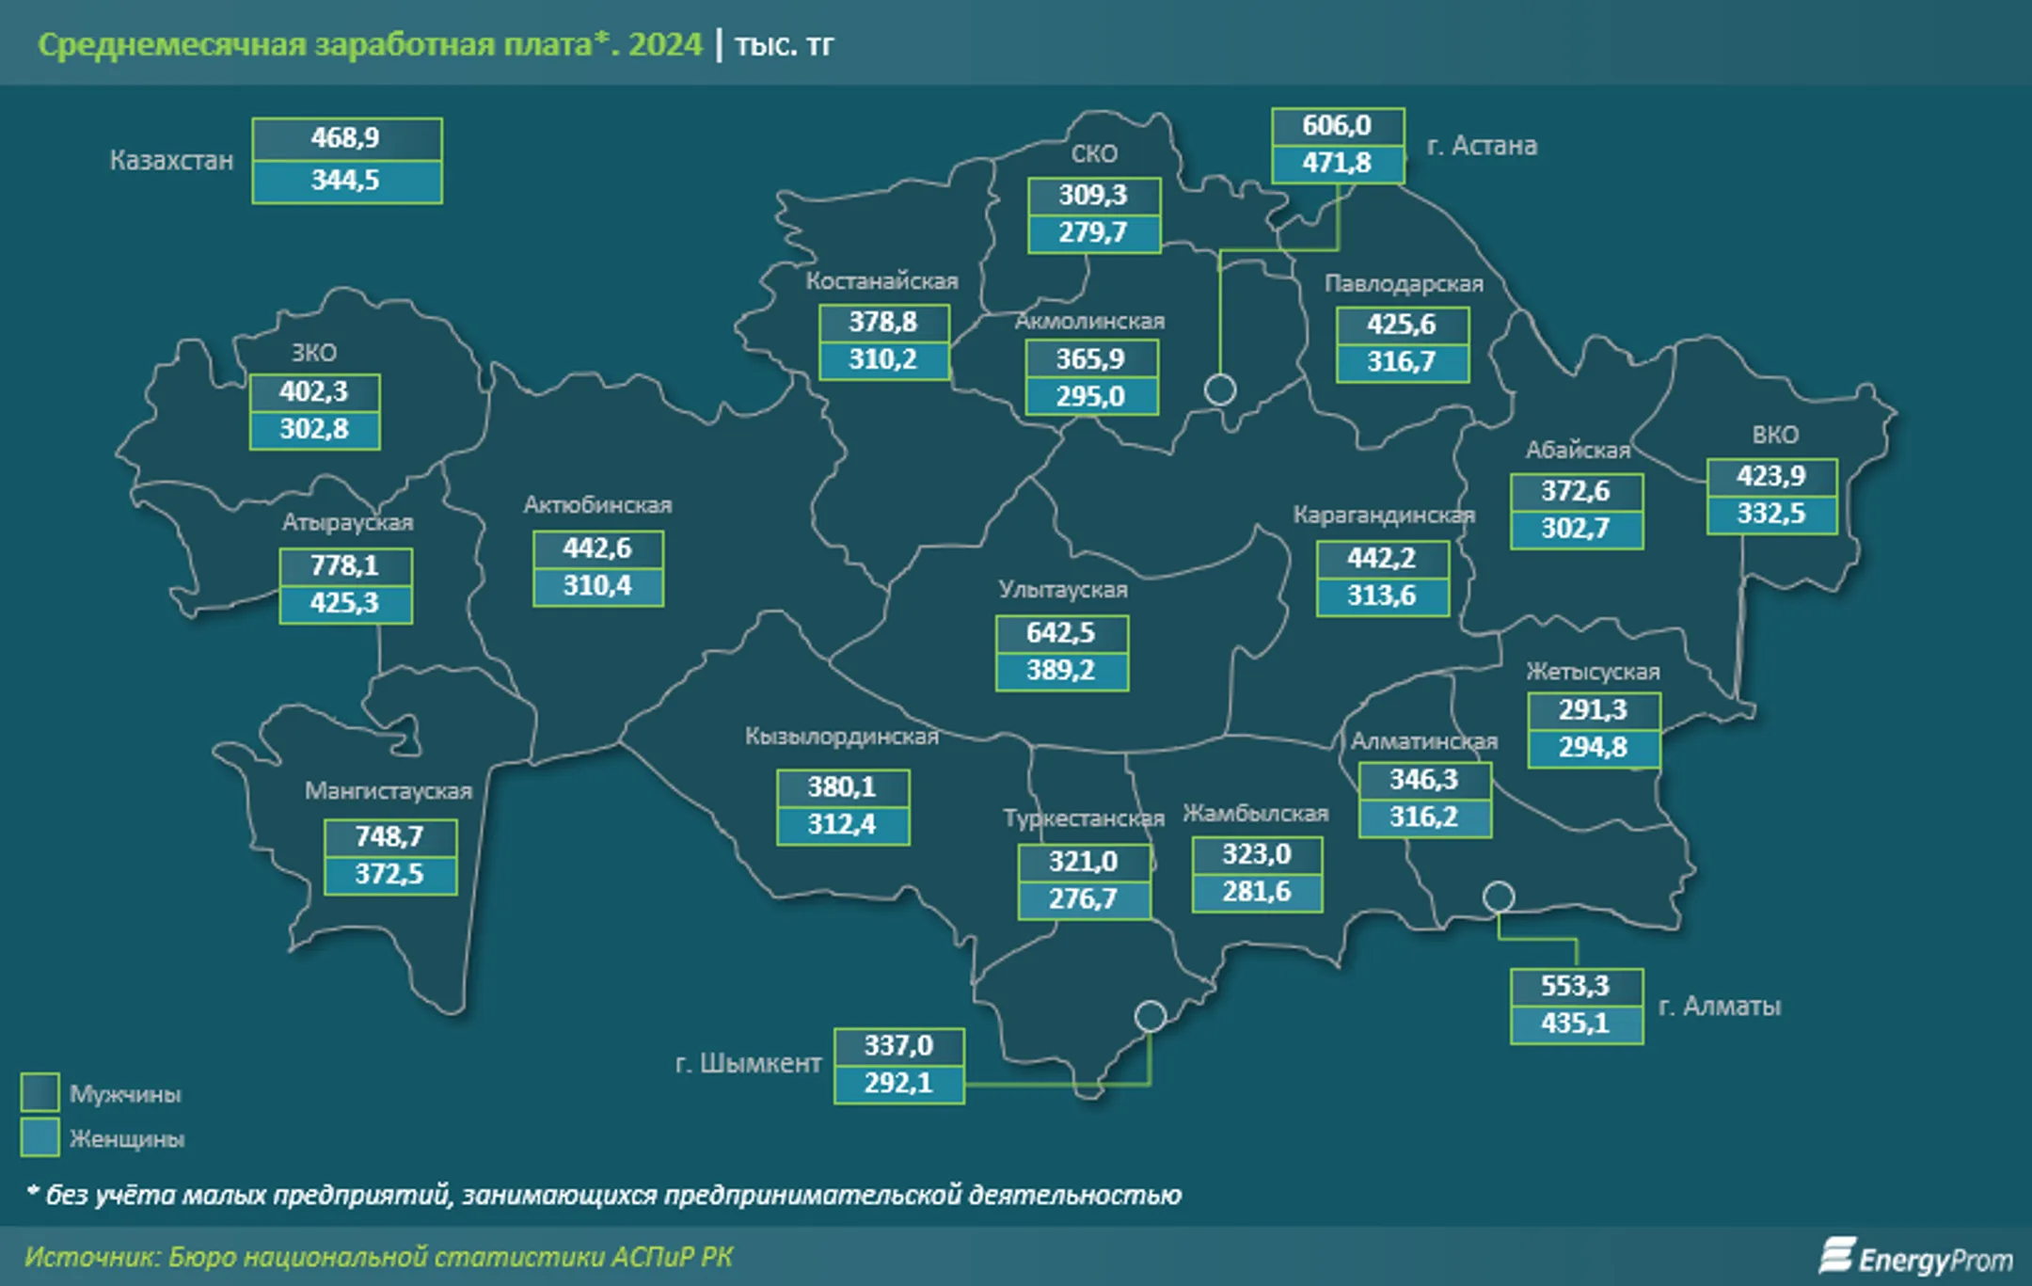
Task: Click the Kazakhstan men's value 468,9
Action: pyautogui.click(x=346, y=138)
